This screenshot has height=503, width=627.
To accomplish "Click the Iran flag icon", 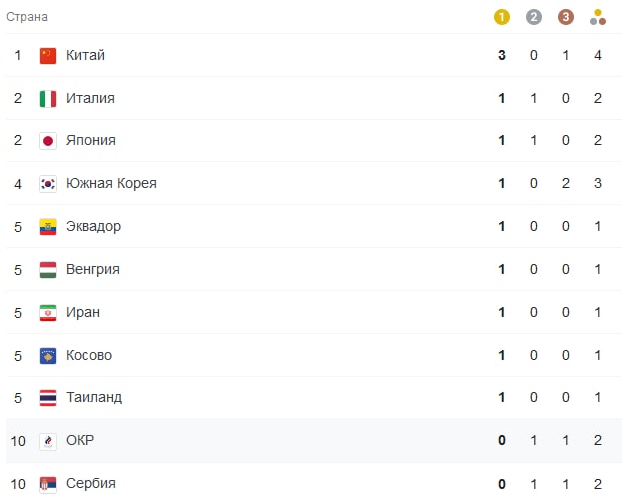I will tap(48, 313).
